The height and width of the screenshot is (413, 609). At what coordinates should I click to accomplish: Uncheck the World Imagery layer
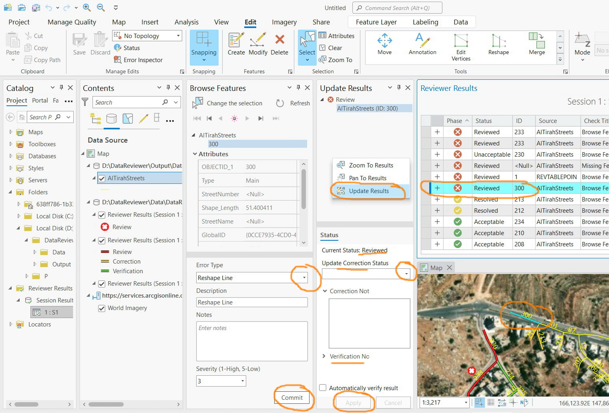point(102,308)
